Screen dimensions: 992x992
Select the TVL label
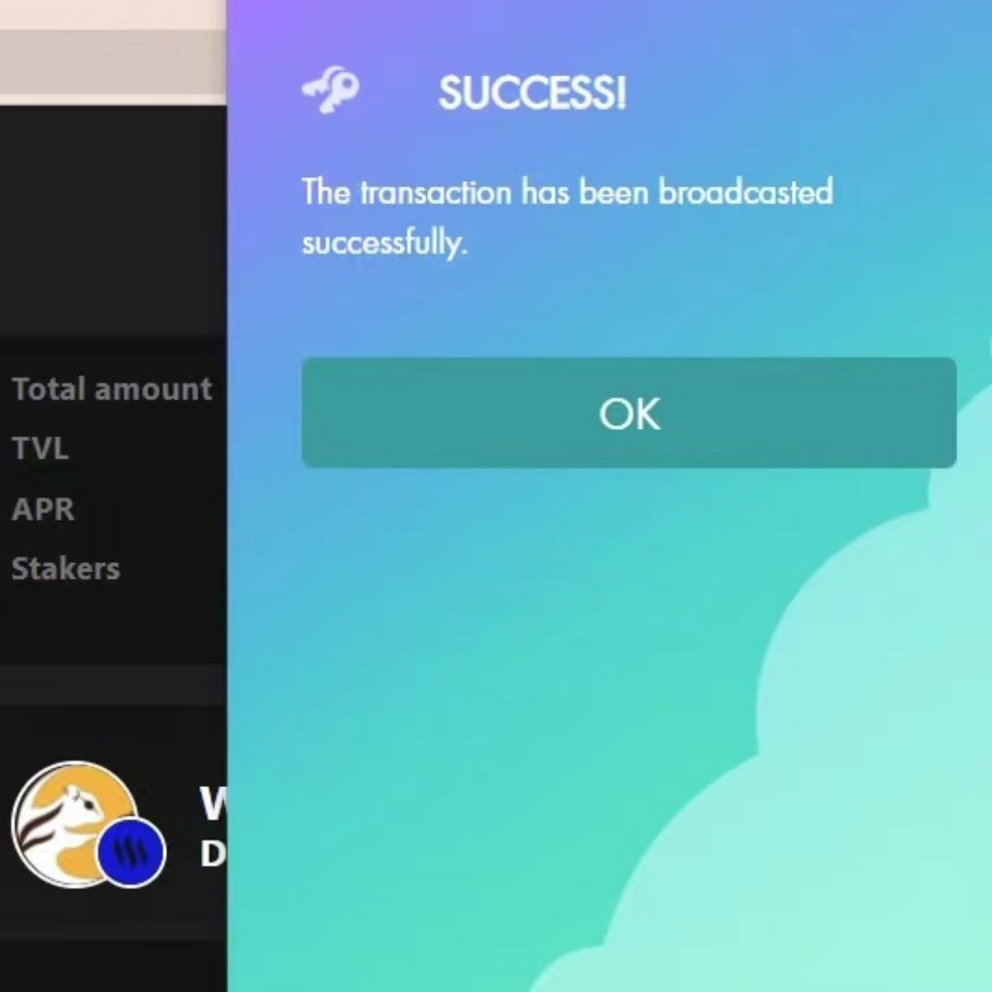click(39, 448)
